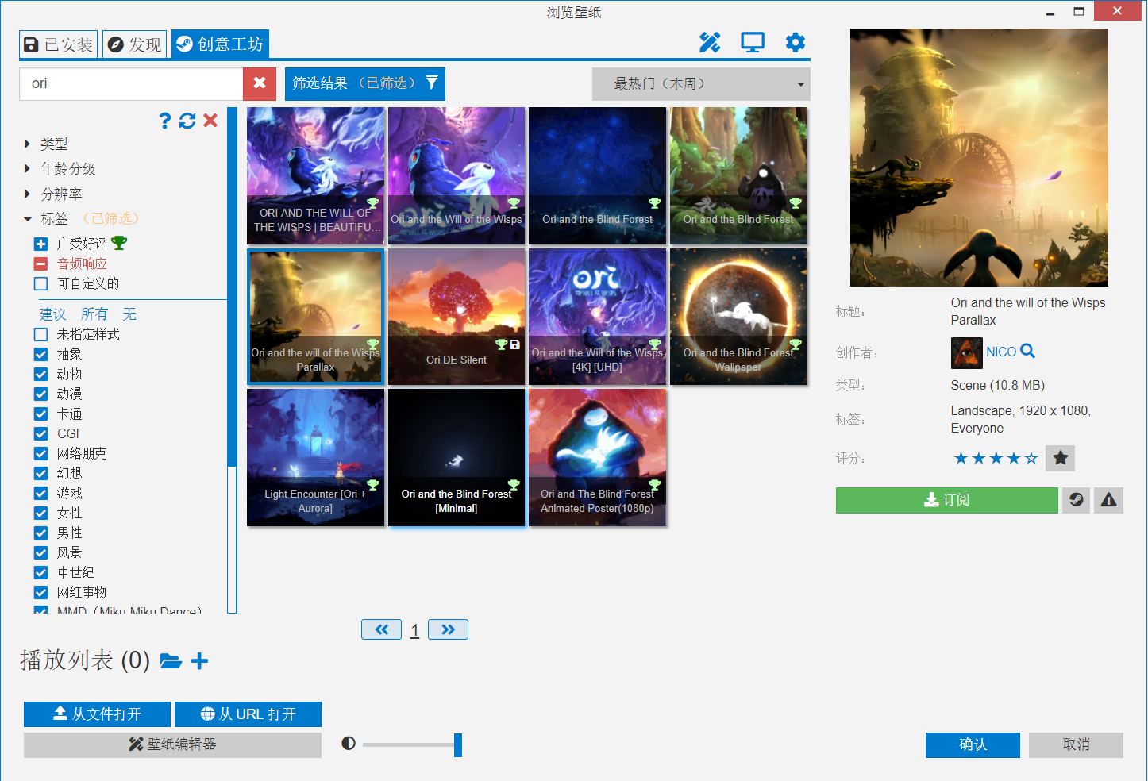This screenshot has height=781, width=1148.
Task: Clear the 'ori' search with red X
Action: (260, 83)
